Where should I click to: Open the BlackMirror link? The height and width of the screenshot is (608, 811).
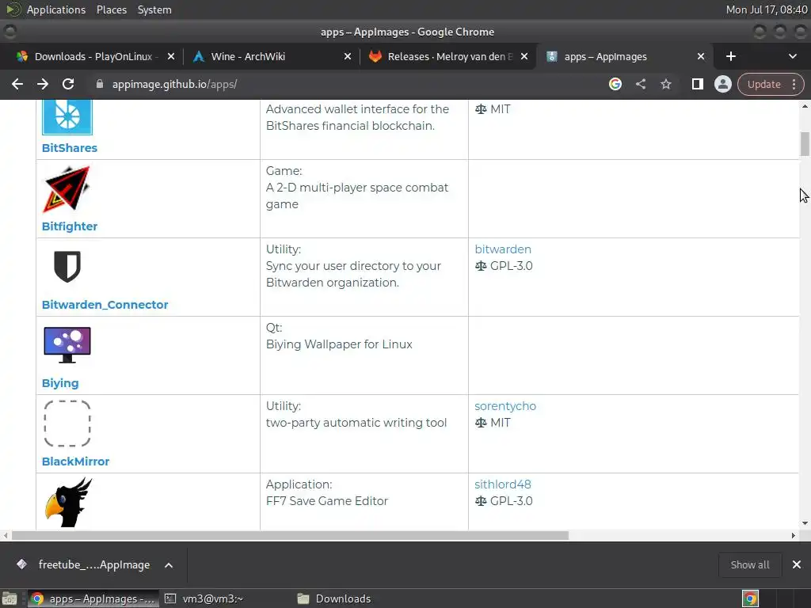(x=75, y=462)
